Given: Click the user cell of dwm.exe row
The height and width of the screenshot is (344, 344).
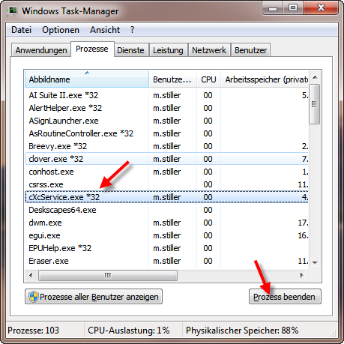Looking at the screenshot, I should pos(166,223).
